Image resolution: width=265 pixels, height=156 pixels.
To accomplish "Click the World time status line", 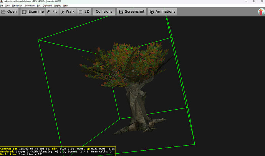I will click(x=22, y=154).
